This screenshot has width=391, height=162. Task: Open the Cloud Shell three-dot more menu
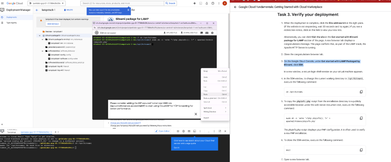click(x=200, y=131)
